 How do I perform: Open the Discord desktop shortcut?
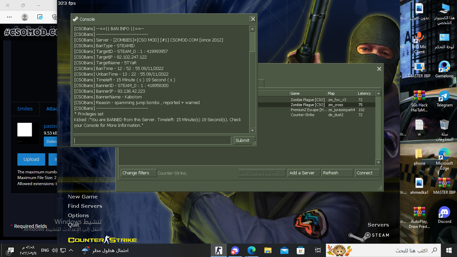click(x=444, y=215)
